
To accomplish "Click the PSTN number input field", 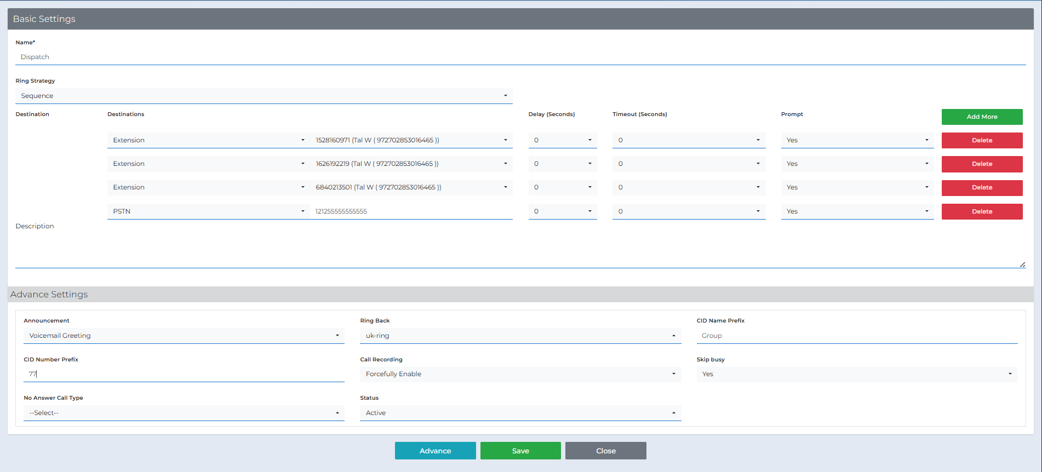I will coord(411,211).
